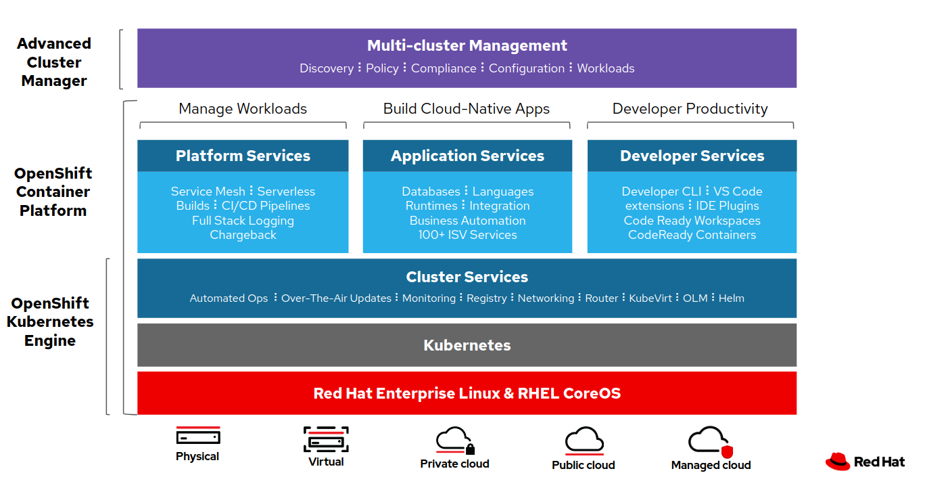925x492 pixels.
Task: Click the Cluster Services title
Action: 467,277
